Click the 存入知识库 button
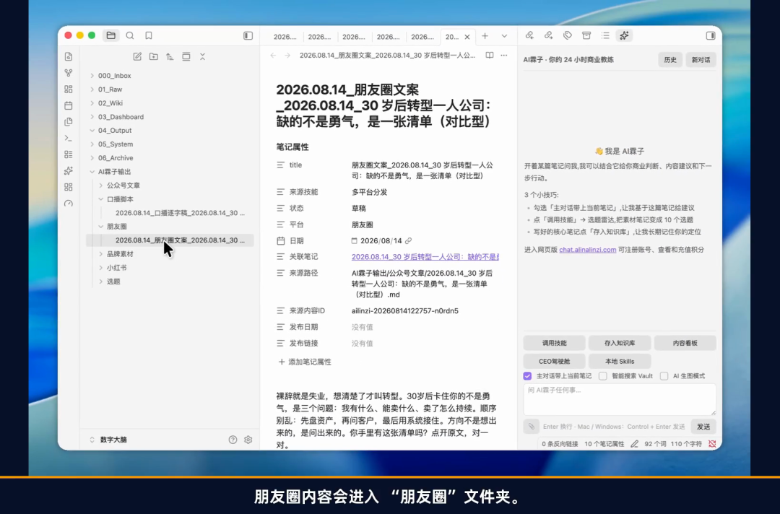 point(620,343)
